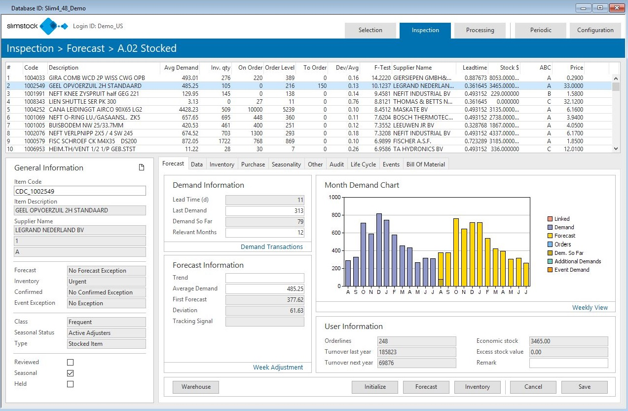This screenshot has width=628, height=411.
Task: Enable the Held checkbox
Action: [70, 384]
